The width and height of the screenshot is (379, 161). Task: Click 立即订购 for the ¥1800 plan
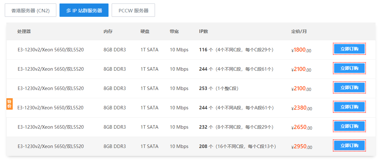349,49
